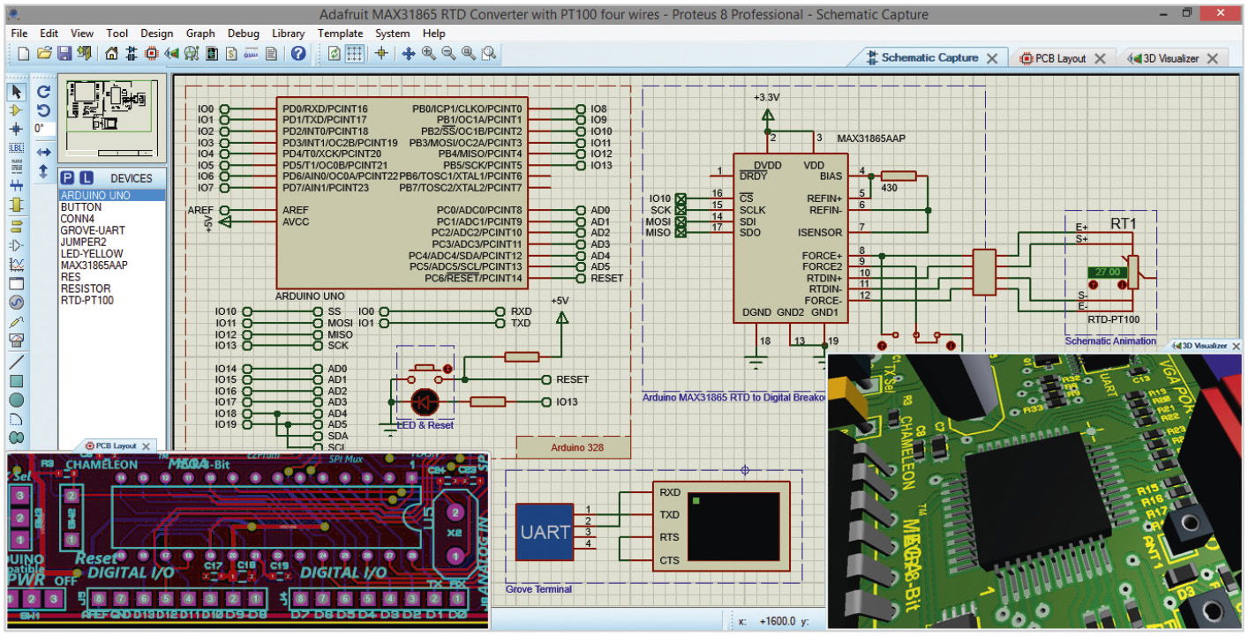Open a project using the folder icon

pyautogui.click(x=45, y=53)
